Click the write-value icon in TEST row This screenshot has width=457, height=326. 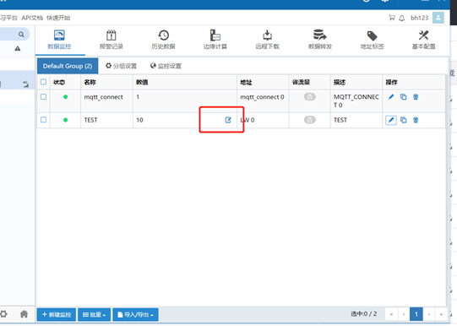228,120
